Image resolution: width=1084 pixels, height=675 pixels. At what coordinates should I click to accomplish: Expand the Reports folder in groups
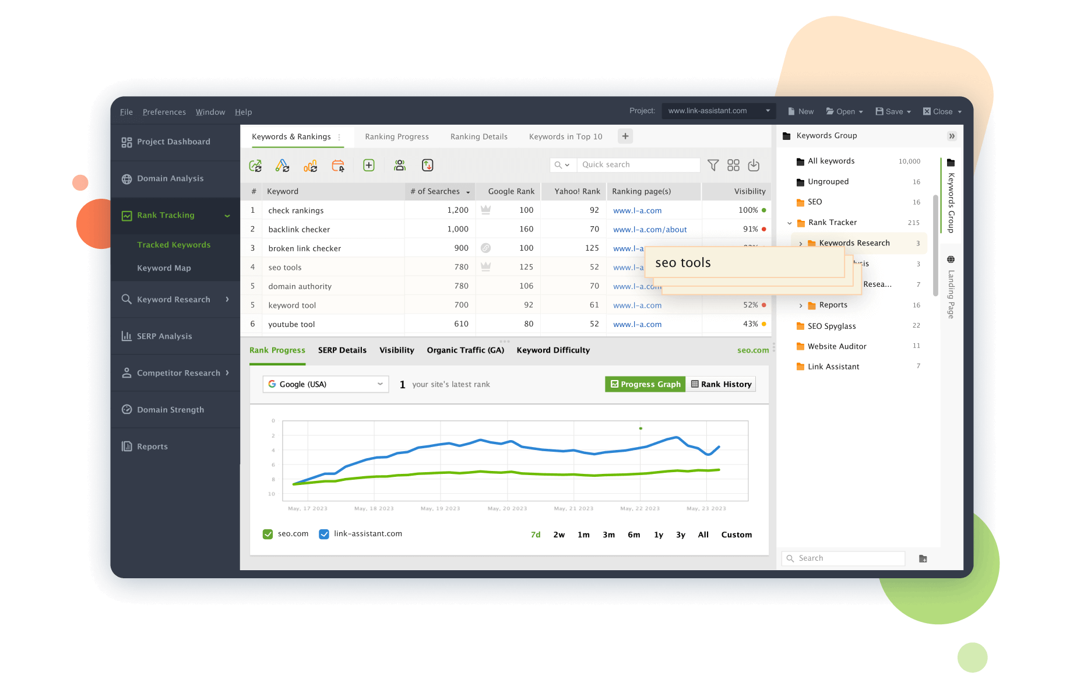[801, 305]
